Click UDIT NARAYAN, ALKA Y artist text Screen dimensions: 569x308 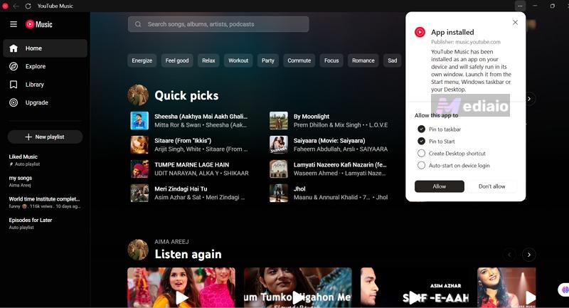186,174
